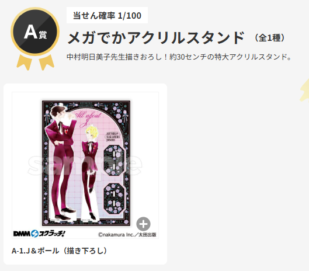Click the DMM スクラッチ! logo
The image size is (309, 271).
(39, 234)
